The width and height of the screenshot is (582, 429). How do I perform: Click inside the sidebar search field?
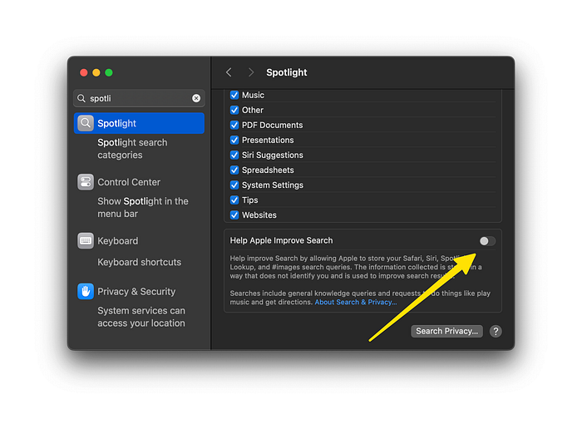click(139, 98)
